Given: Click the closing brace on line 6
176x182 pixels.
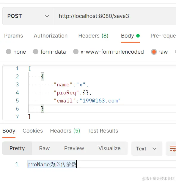Looking at the screenshot, I should coord(43,109).
